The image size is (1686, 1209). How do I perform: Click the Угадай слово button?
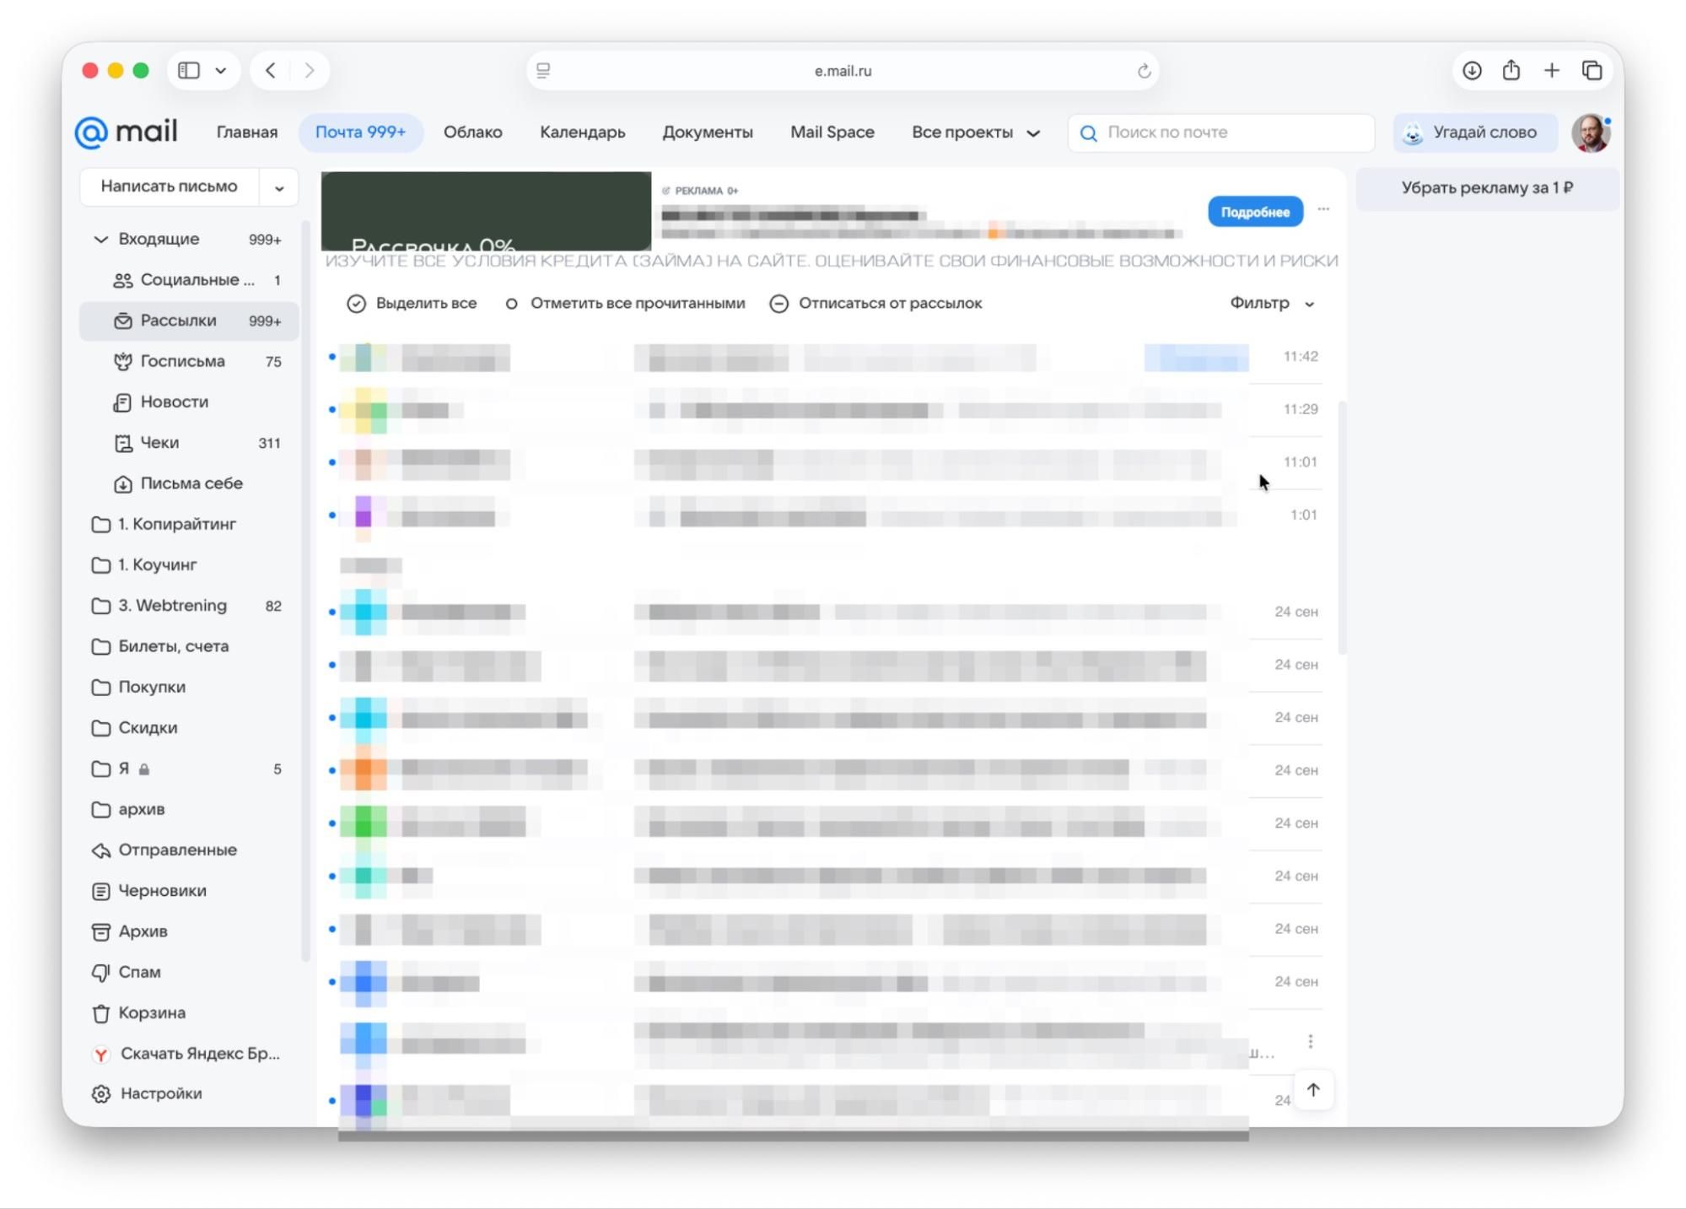1475,132
